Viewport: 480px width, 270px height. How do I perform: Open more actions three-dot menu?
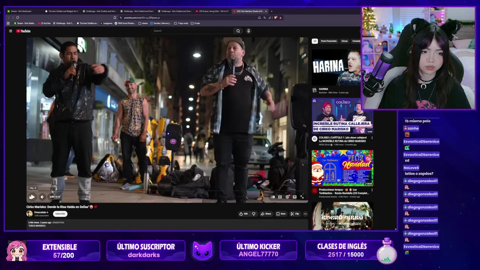point(305,214)
